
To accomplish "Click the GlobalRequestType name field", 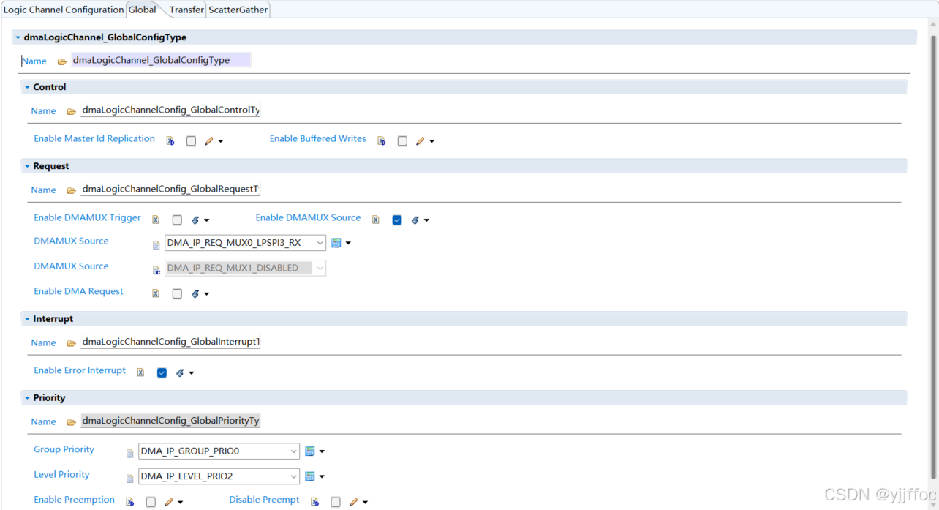I will pyautogui.click(x=170, y=189).
